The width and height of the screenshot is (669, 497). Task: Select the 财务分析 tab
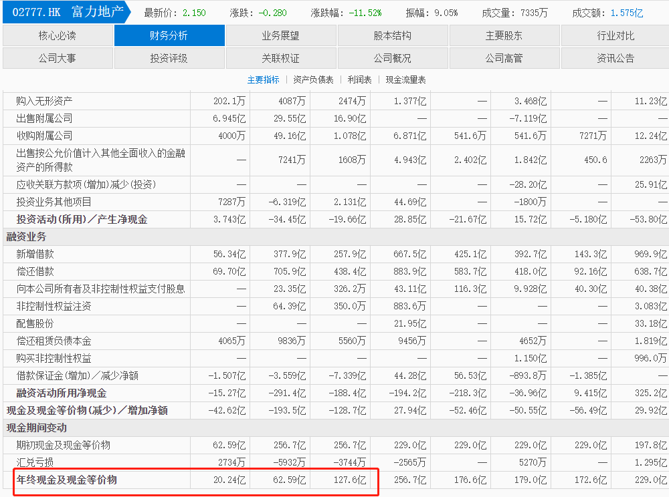click(169, 35)
